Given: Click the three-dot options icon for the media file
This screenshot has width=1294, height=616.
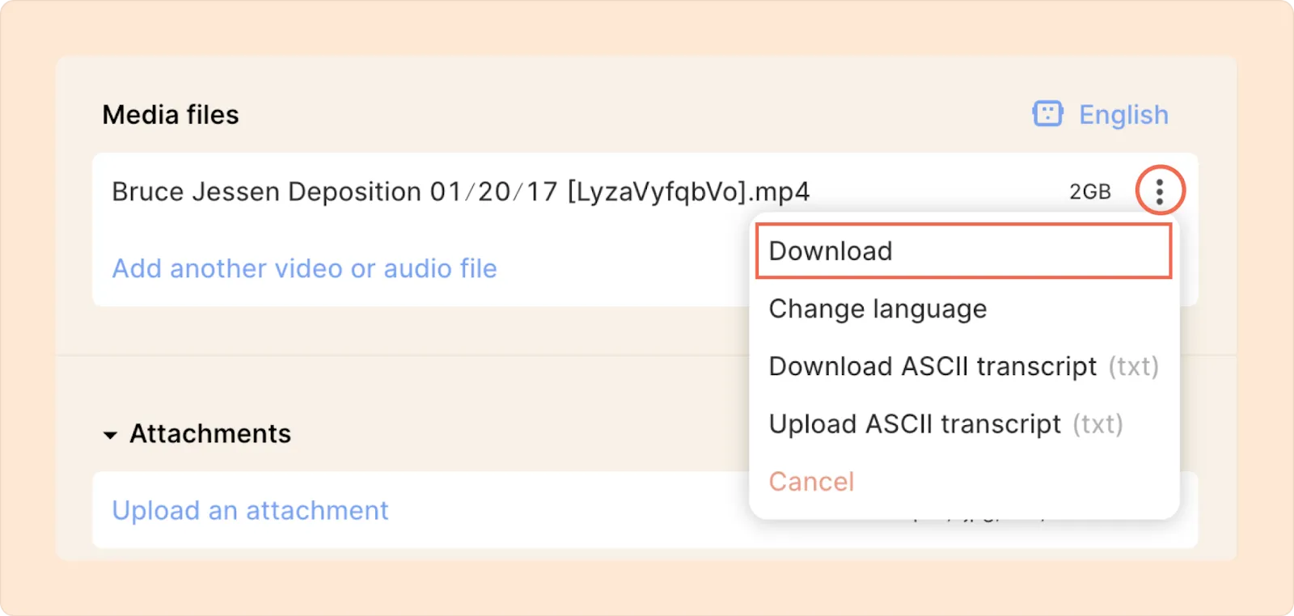Looking at the screenshot, I should (1160, 192).
